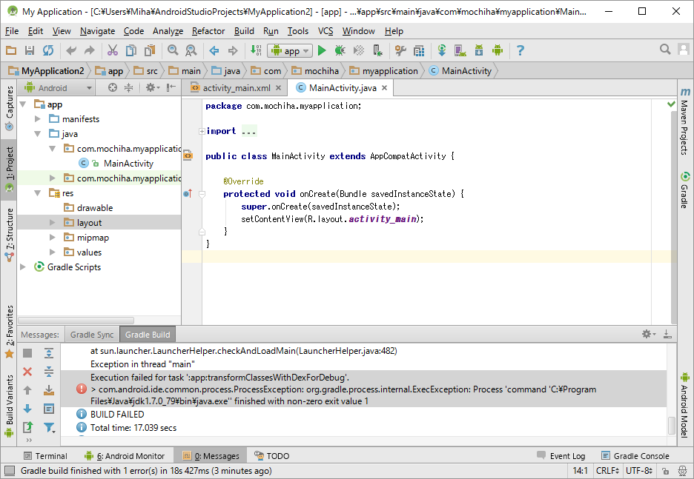The image size is (694, 479).
Task: Click Attach debugger to process icon
Action: point(377,50)
